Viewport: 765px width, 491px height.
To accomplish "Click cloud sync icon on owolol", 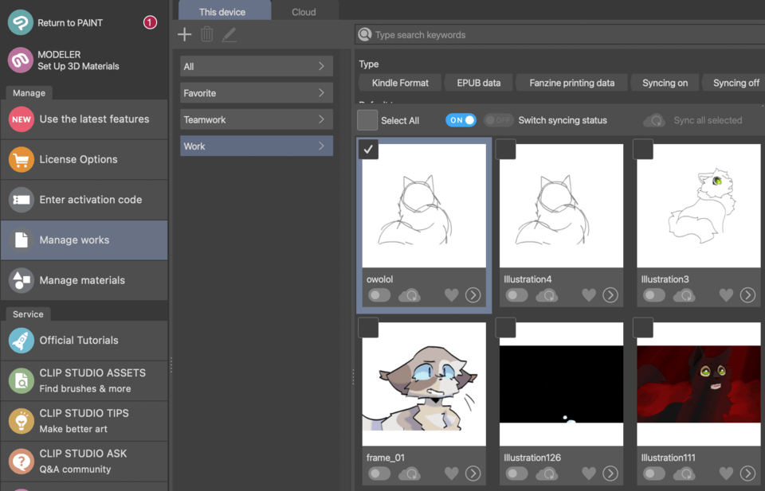I will [x=410, y=295].
